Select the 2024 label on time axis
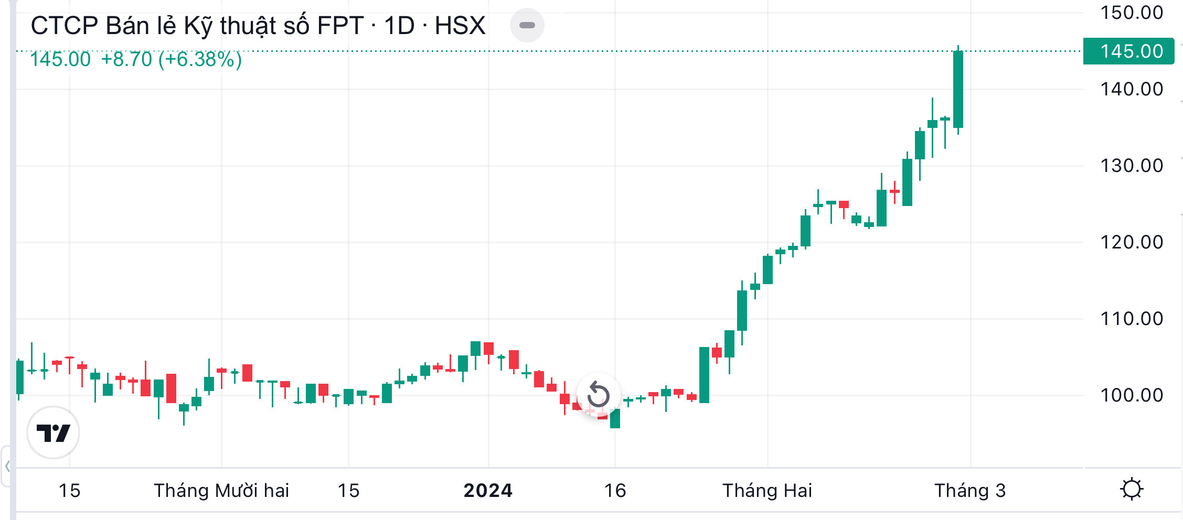1183x520 pixels. [x=488, y=491]
